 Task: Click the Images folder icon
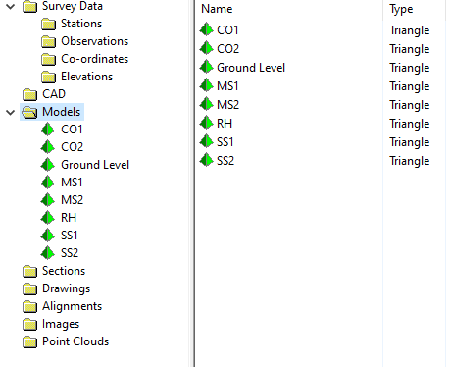(29, 324)
